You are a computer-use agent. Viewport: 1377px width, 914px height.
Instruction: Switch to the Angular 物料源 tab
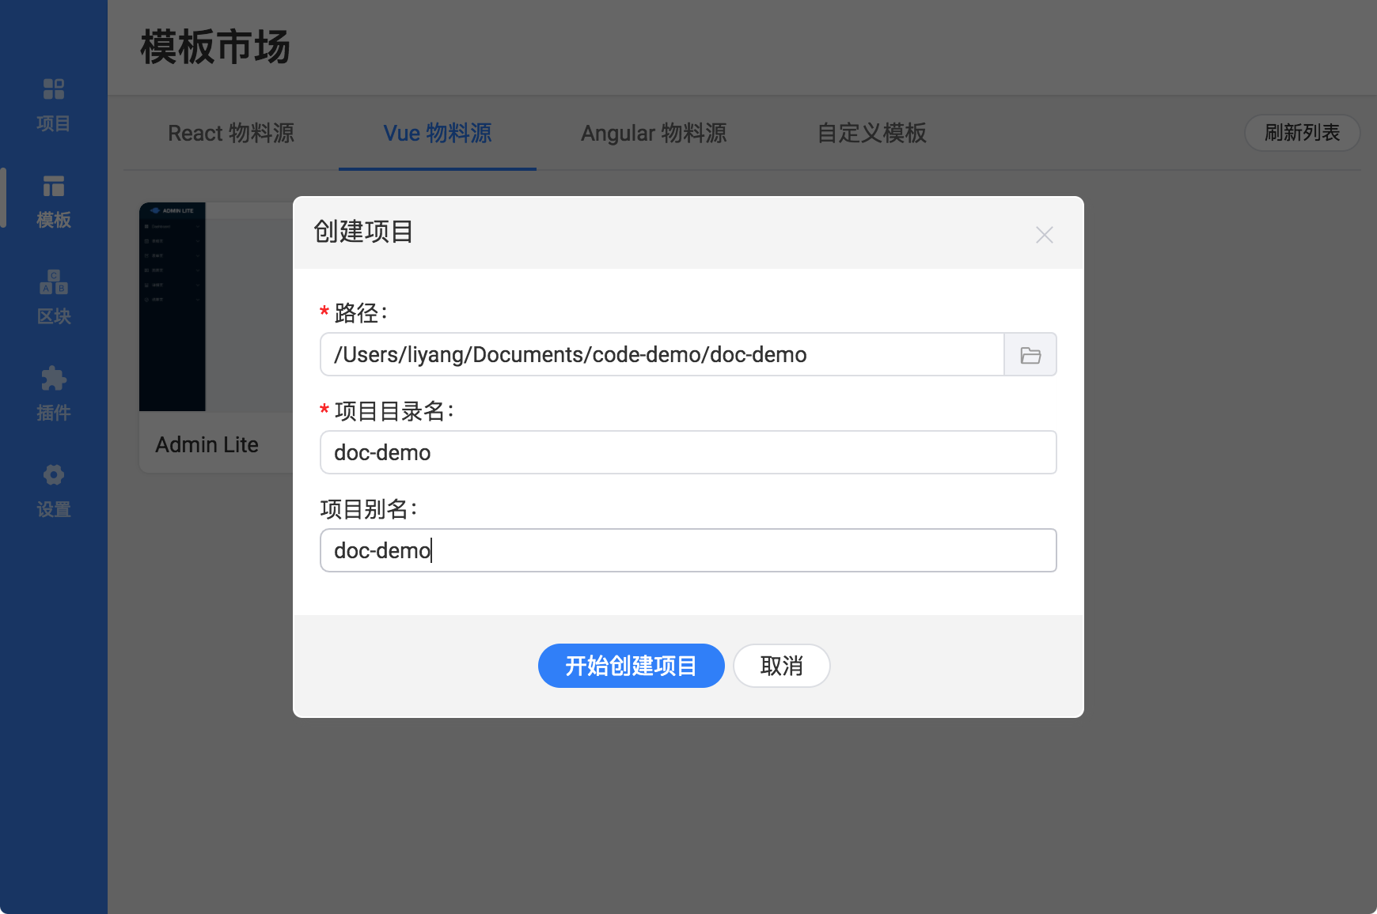click(x=654, y=133)
